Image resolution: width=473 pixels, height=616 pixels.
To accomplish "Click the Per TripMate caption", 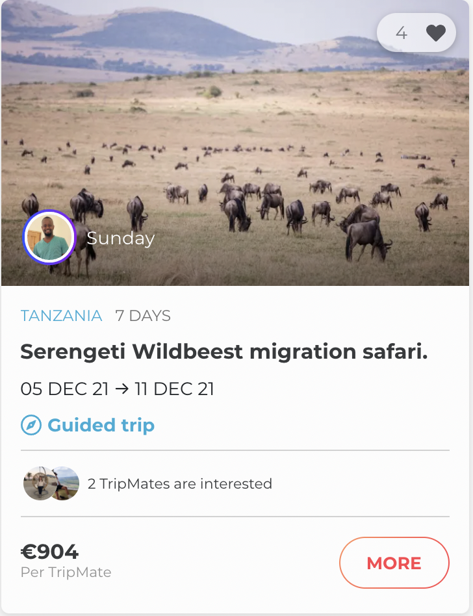I will [x=66, y=572].
